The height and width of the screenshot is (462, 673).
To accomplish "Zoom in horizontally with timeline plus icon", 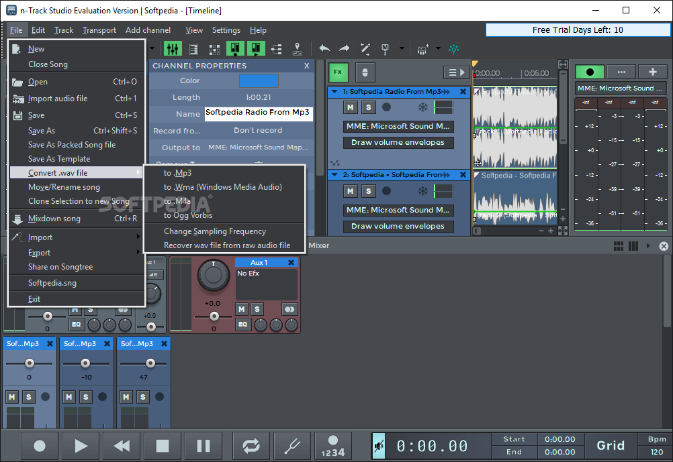I will point(551,231).
